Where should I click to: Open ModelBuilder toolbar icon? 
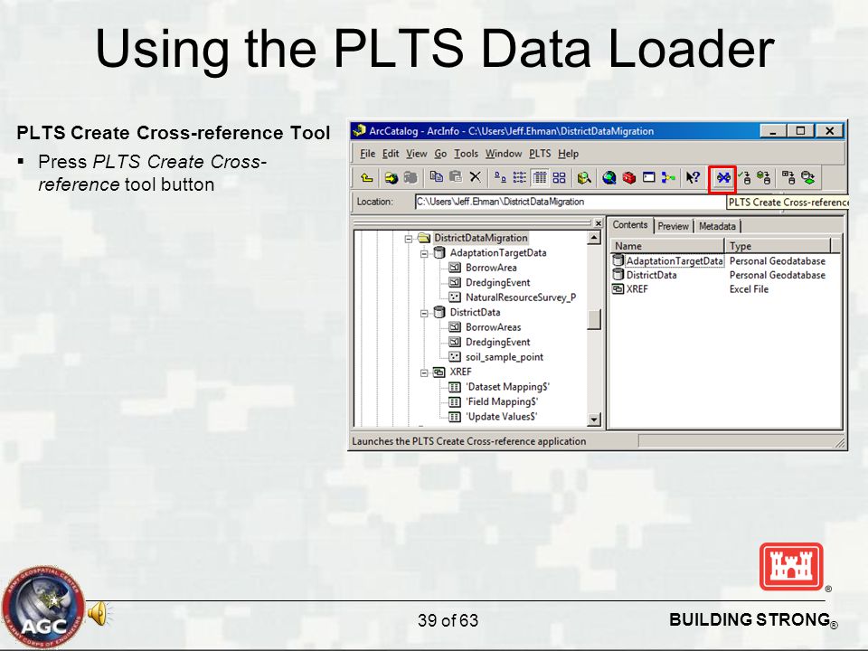668,178
